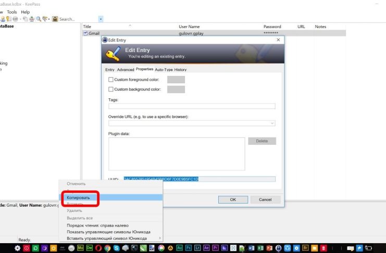Image resolution: width=386 pixels, height=253 pixels.
Task: Click into the toolbar Search box
Action: tap(78, 19)
